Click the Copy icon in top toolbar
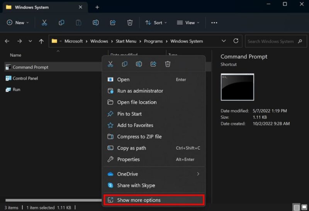 click(61, 23)
